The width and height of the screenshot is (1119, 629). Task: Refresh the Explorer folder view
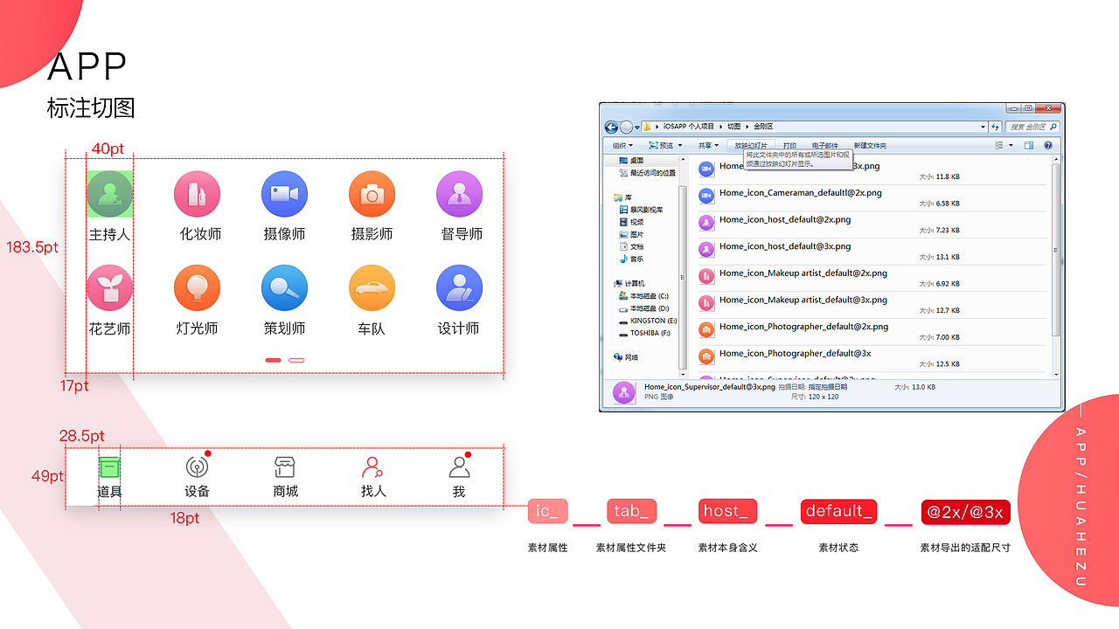995,128
